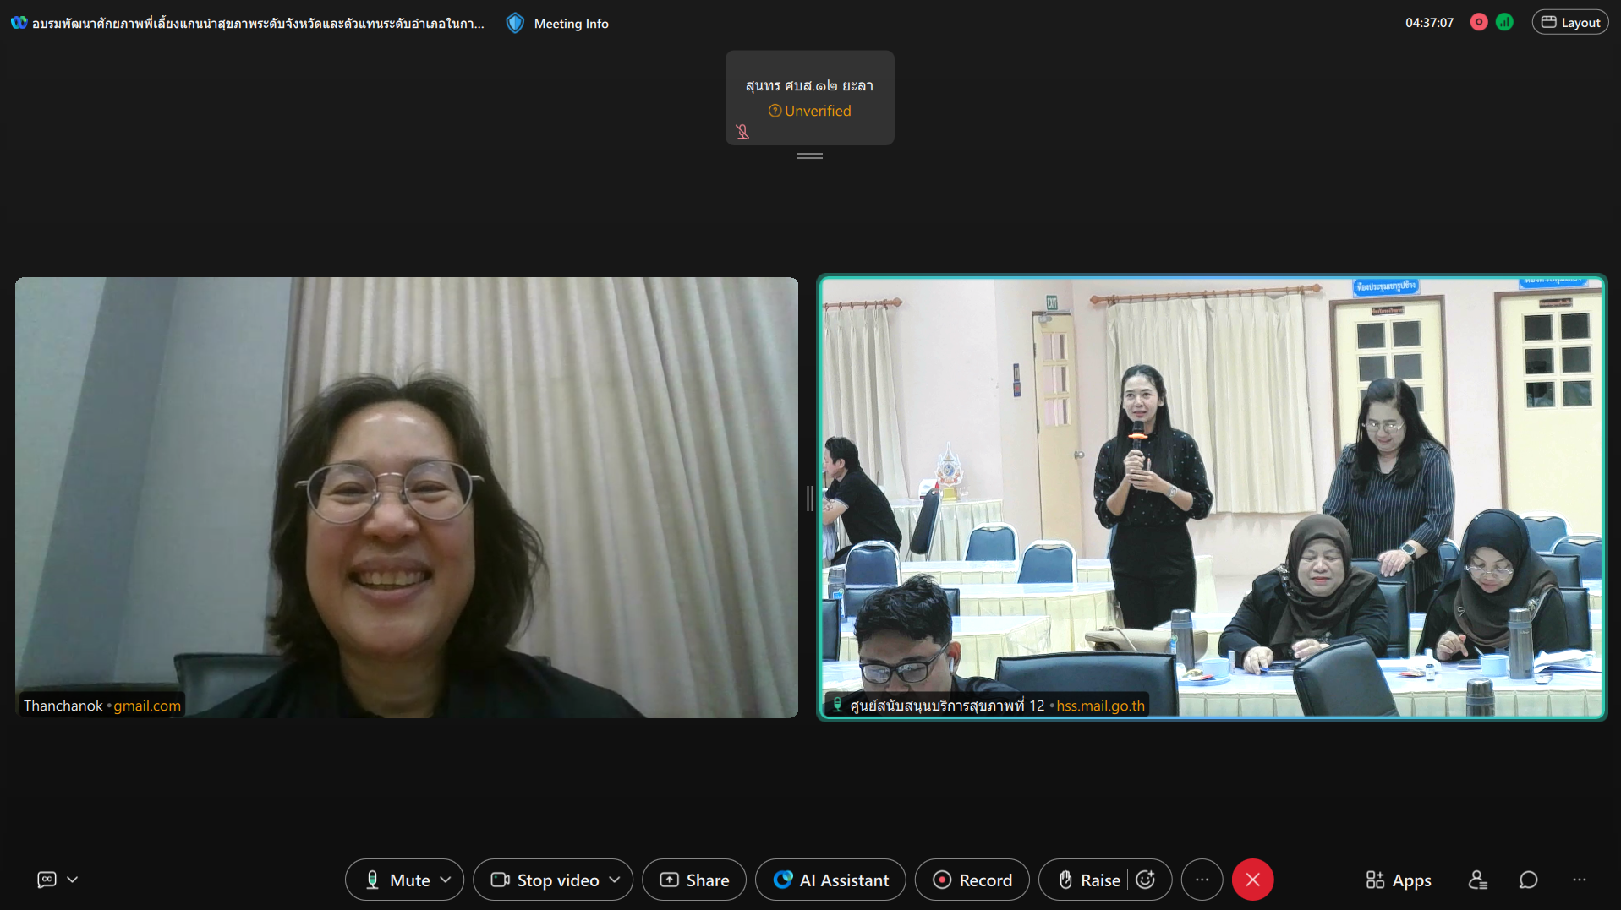Click the divider handle between video tiles
The width and height of the screenshot is (1621, 910).
coord(809,499)
